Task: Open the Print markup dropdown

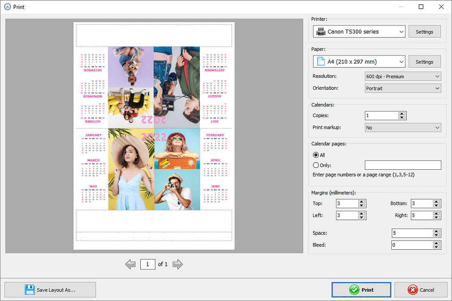Action: coord(403,127)
